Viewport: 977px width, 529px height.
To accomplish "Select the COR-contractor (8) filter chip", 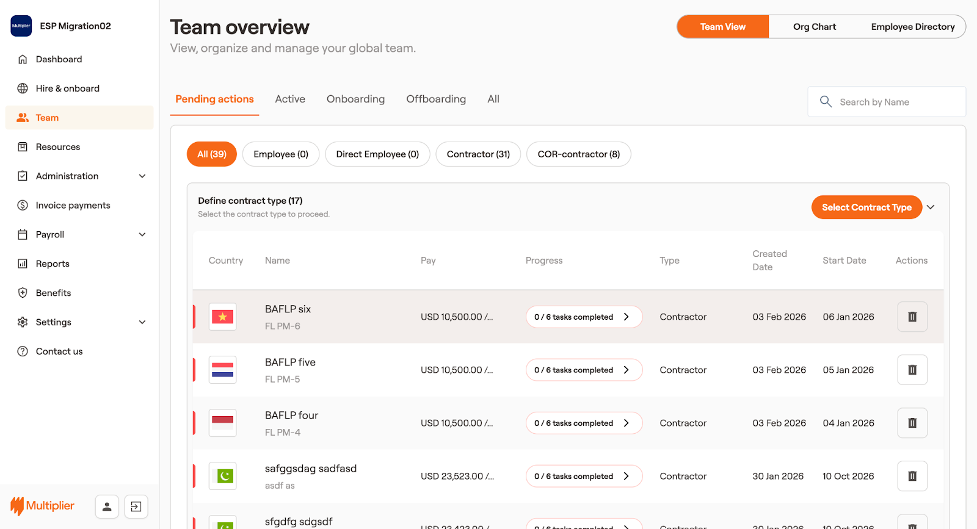I will (578, 154).
